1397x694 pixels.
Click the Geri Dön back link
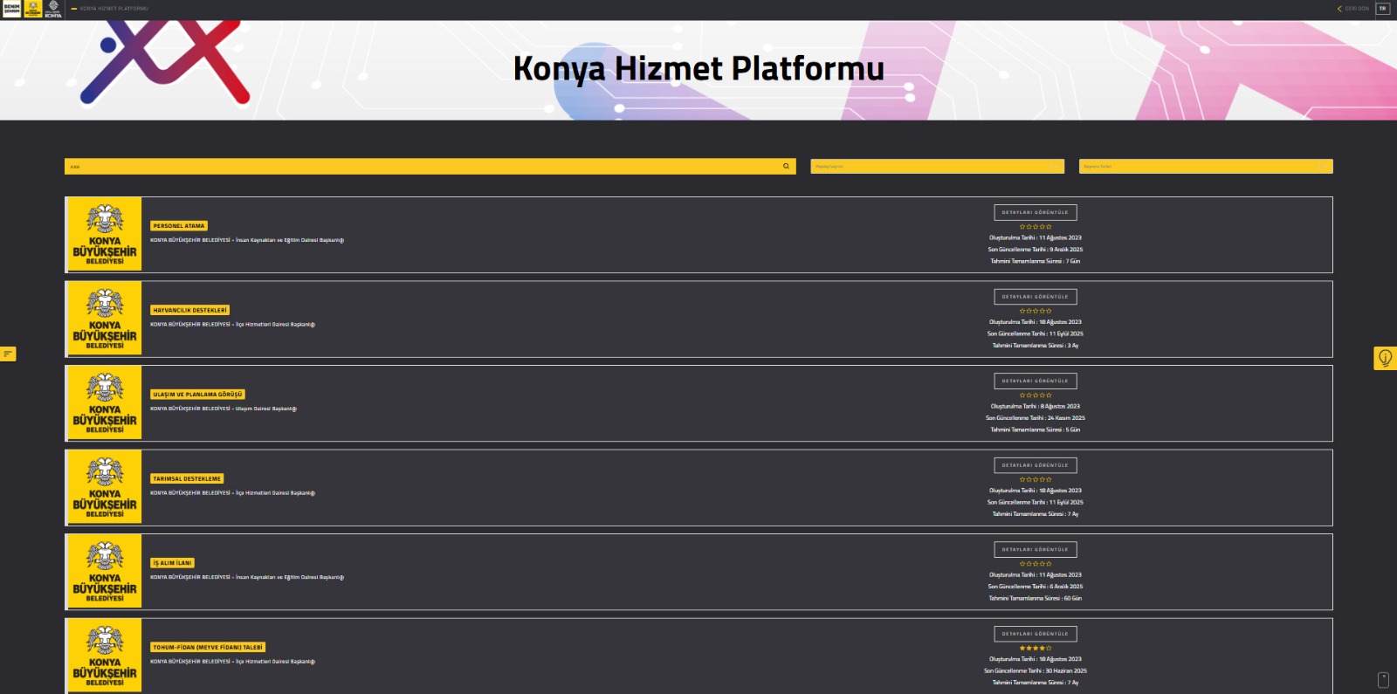pyautogui.click(x=1353, y=9)
